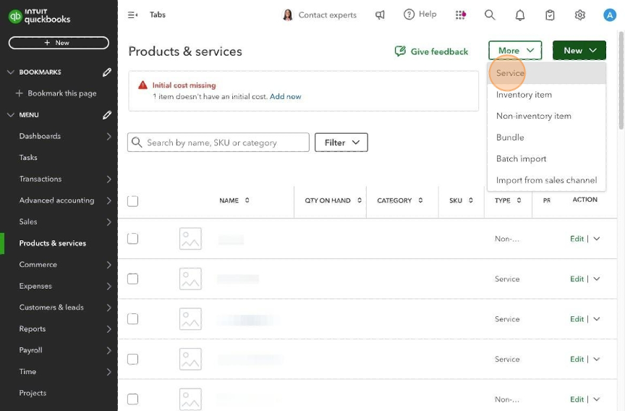Collapse the sidebar navigation menu icon
Image resolution: width=625 pixels, height=411 pixels.
click(132, 14)
